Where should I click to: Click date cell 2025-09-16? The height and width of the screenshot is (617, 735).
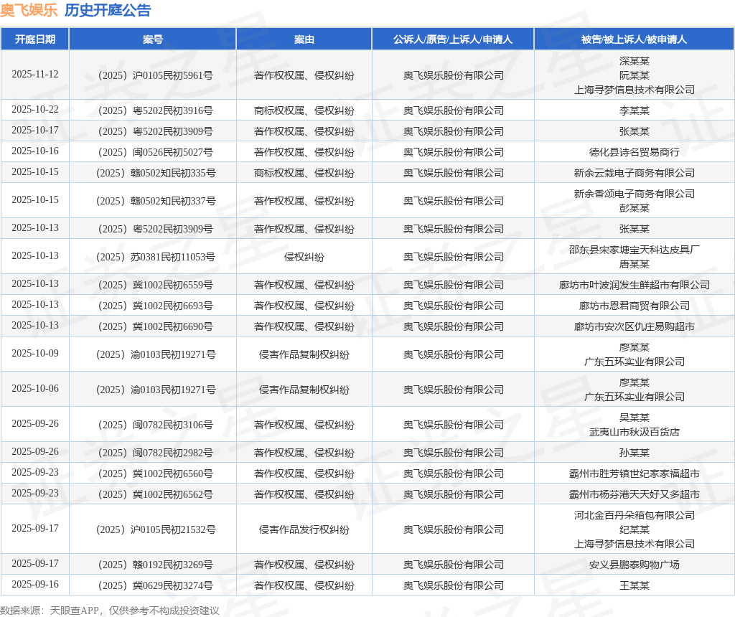[35, 584]
